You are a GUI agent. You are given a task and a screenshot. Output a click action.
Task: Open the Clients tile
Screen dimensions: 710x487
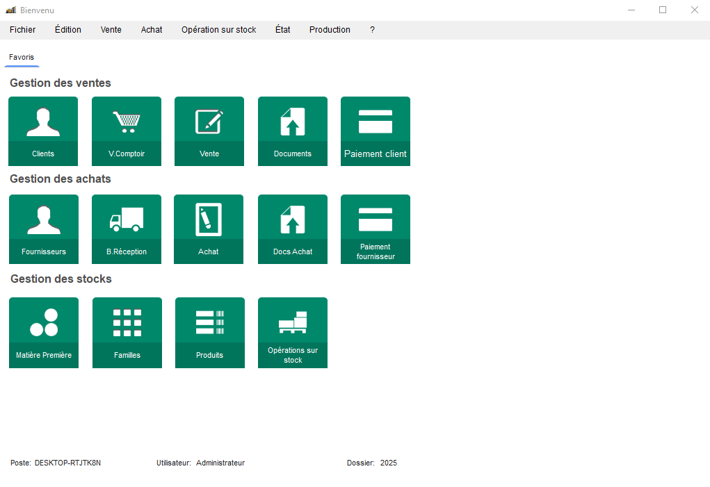click(43, 131)
